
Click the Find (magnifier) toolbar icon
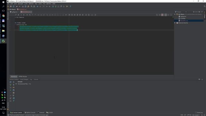click(32, 6)
